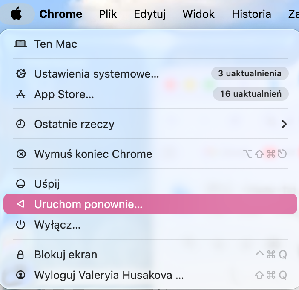Click the Blokuj ekran shortcut hint
The width and height of the screenshot is (299, 290).
click(x=271, y=255)
